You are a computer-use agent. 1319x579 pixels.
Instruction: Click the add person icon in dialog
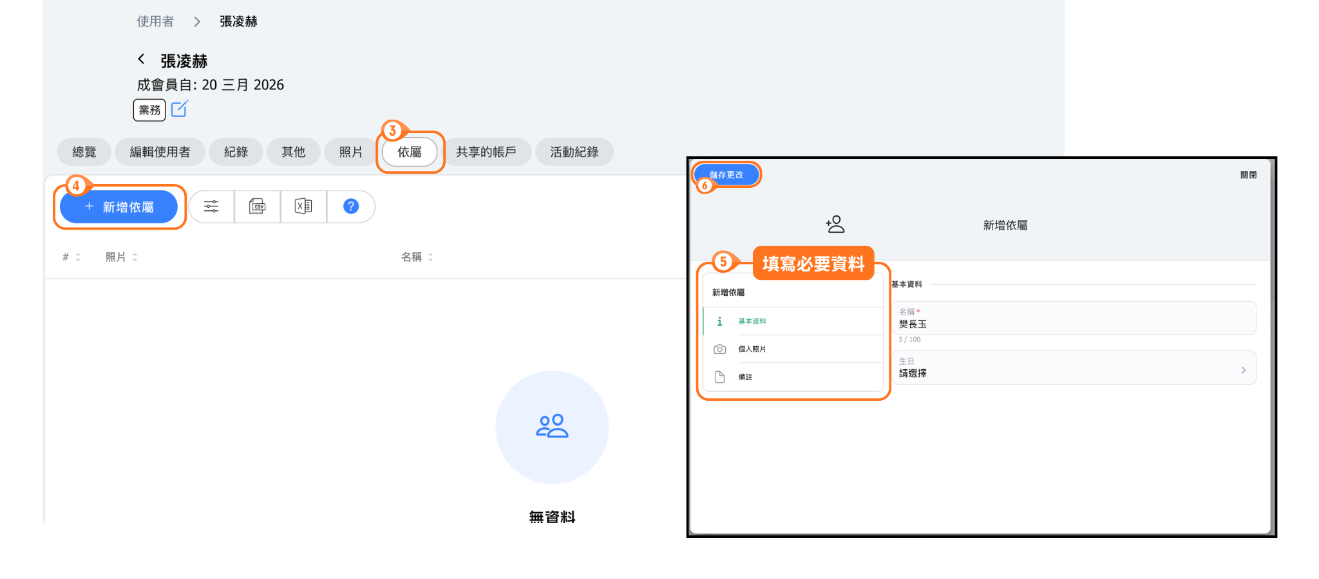[835, 225]
